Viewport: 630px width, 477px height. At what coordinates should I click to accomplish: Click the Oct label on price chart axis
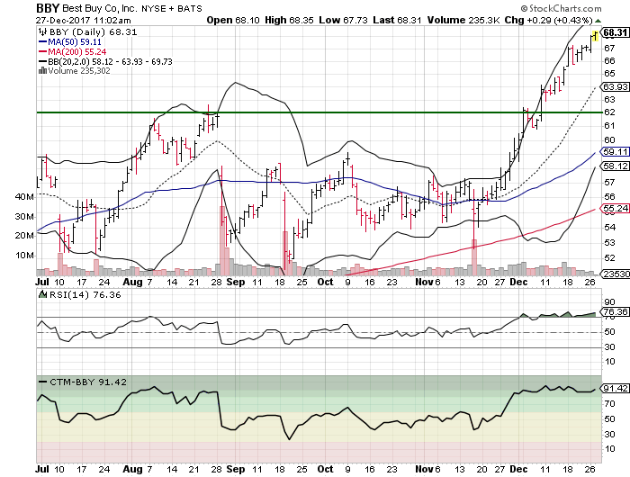click(x=325, y=282)
